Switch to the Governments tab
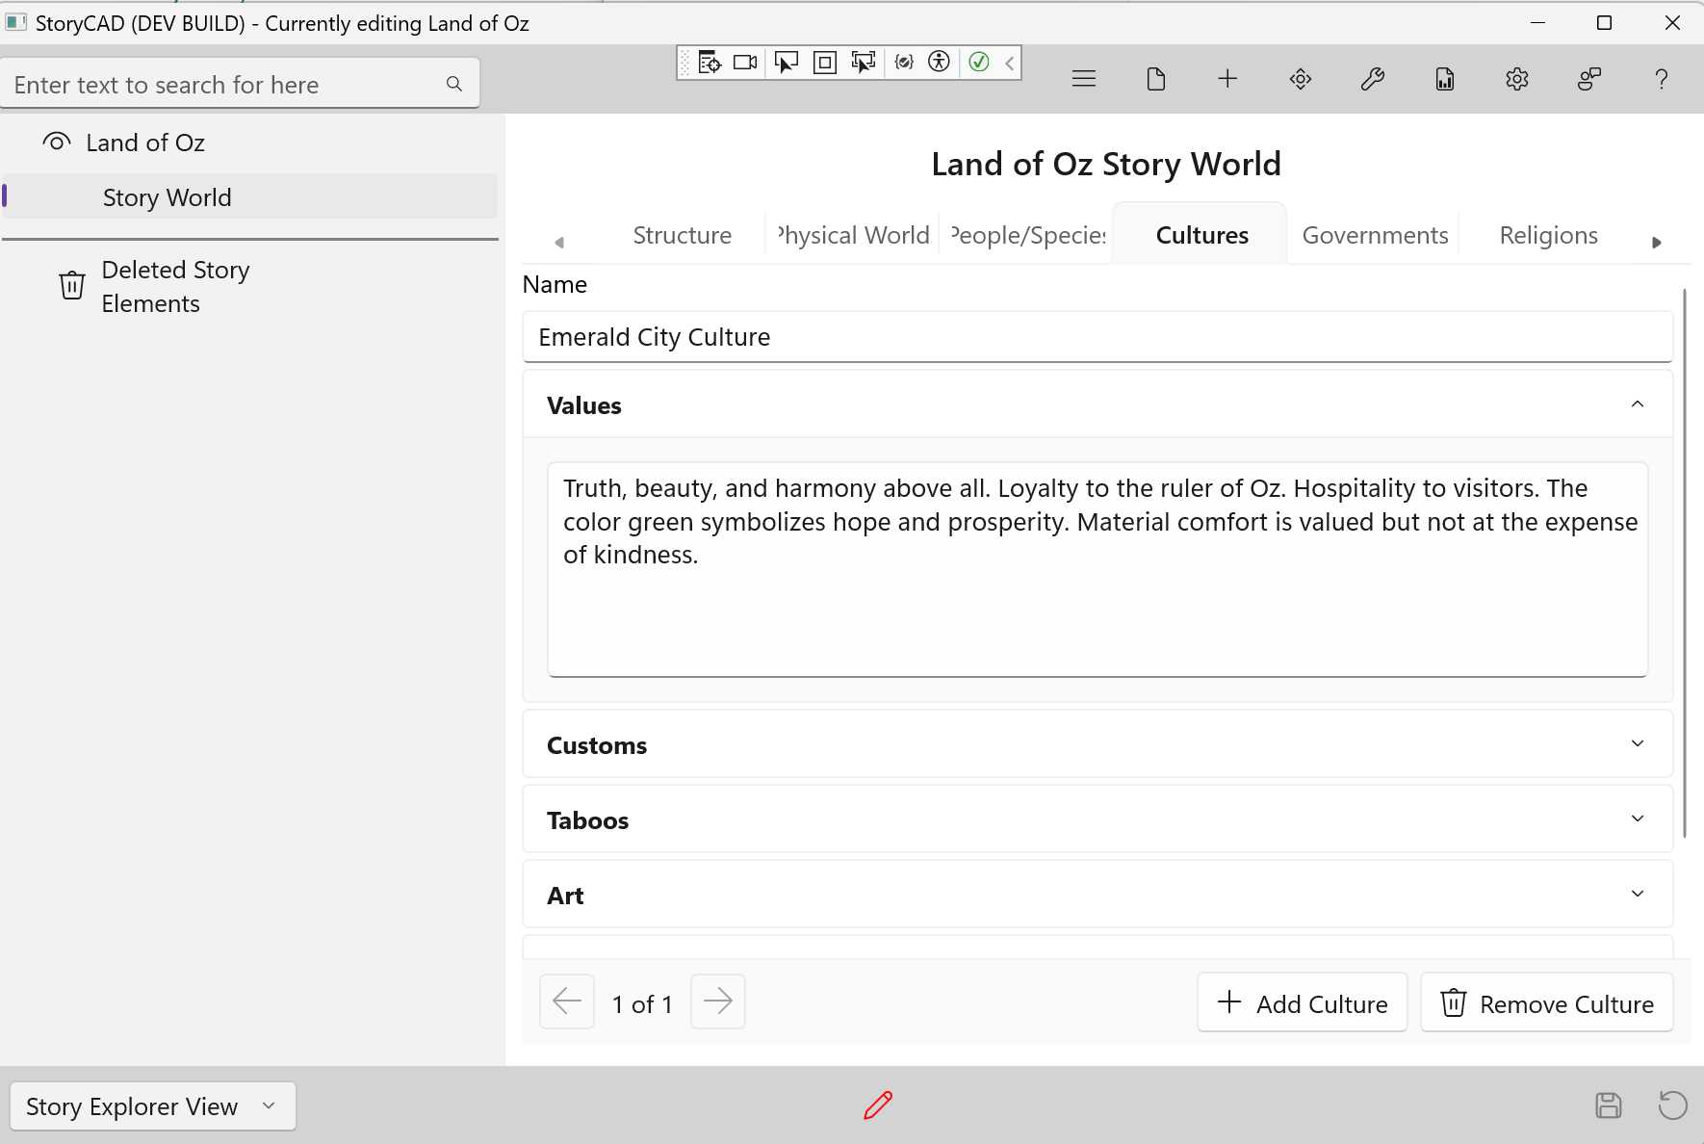 pyautogui.click(x=1374, y=235)
